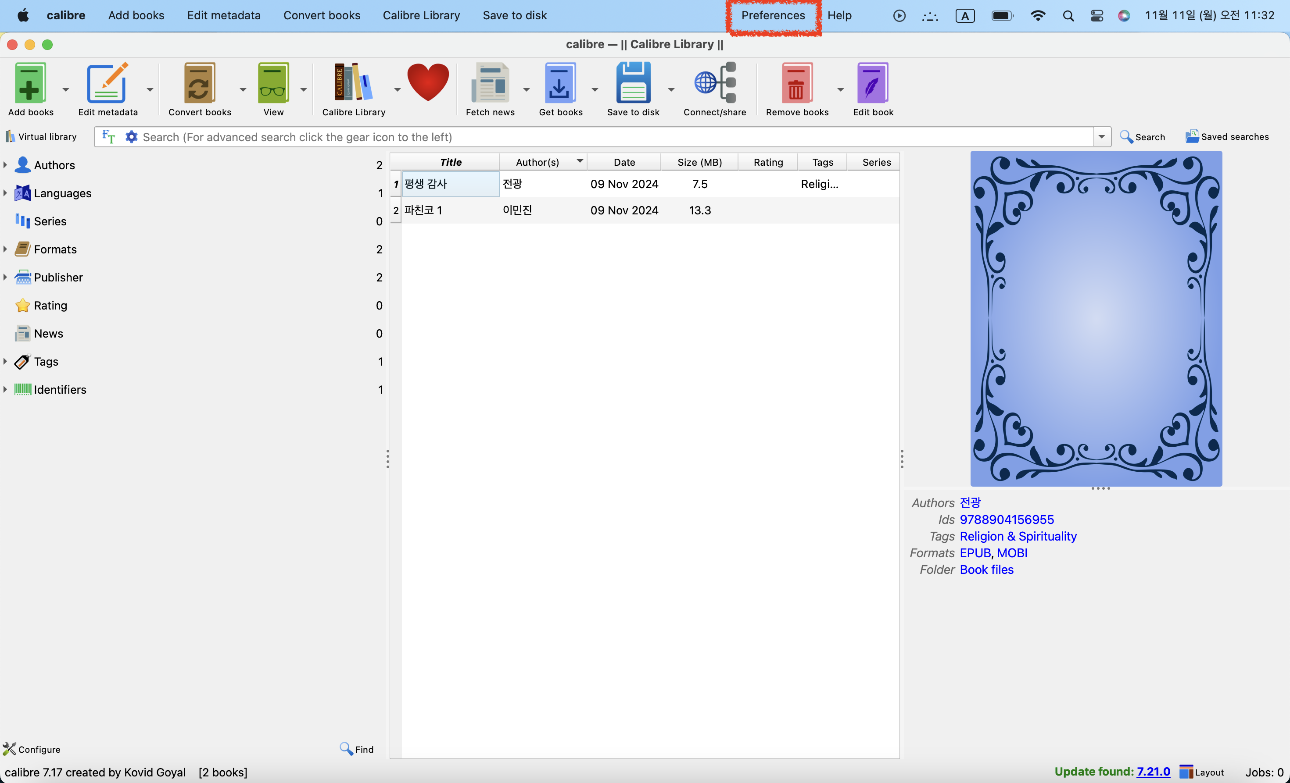Open the Remove books dropdown arrow
Image resolution: width=1290 pixels, height=783 pixels.
click(840, 89)
